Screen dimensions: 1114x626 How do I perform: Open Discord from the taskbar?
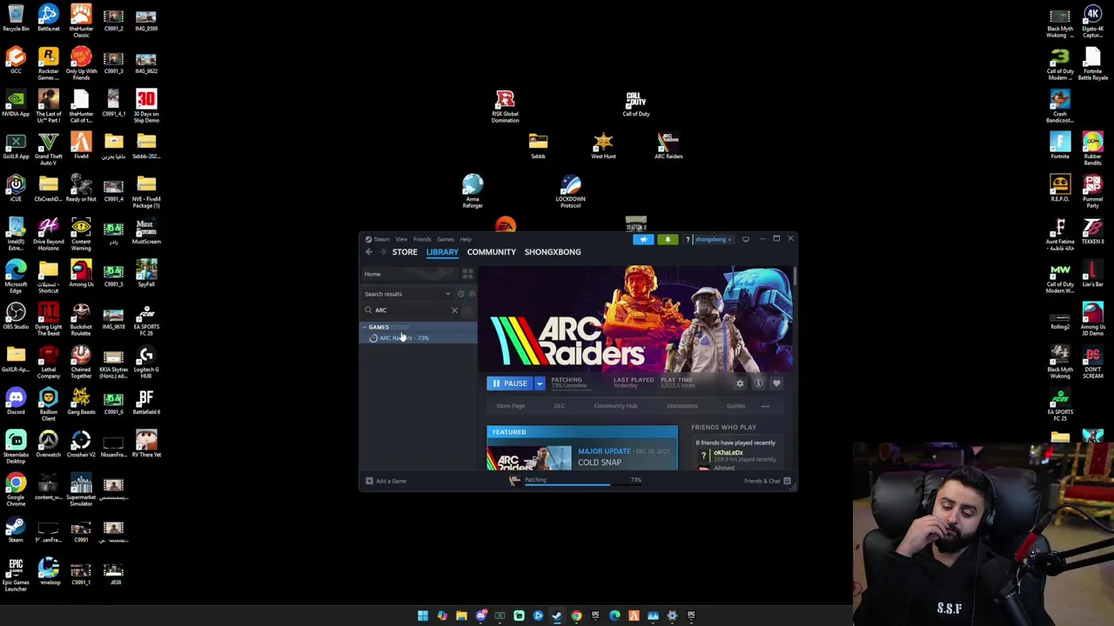480,616
